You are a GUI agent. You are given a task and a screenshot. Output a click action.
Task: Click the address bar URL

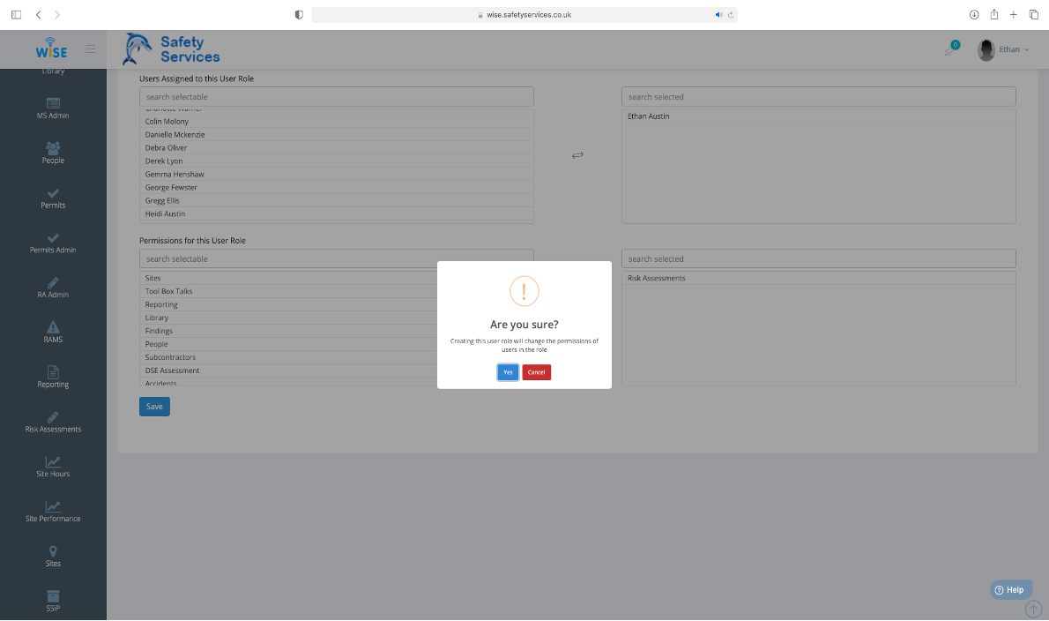click(529, 15)
